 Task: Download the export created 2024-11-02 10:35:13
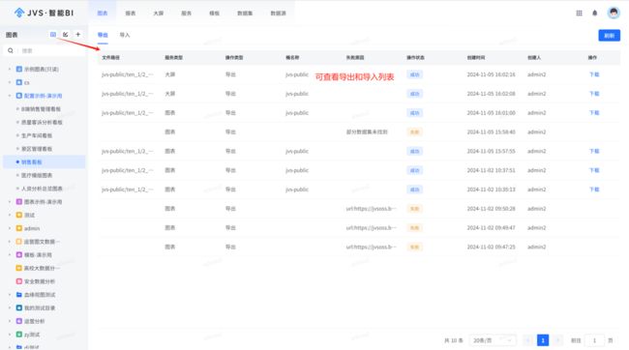point(594,190)
